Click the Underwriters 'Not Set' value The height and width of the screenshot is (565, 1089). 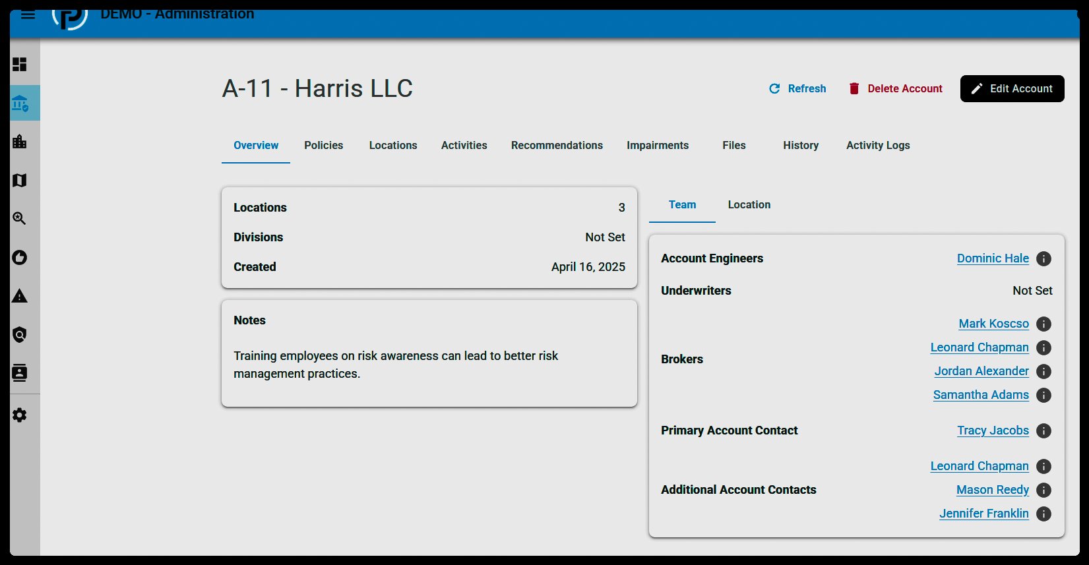point(1032,291)
